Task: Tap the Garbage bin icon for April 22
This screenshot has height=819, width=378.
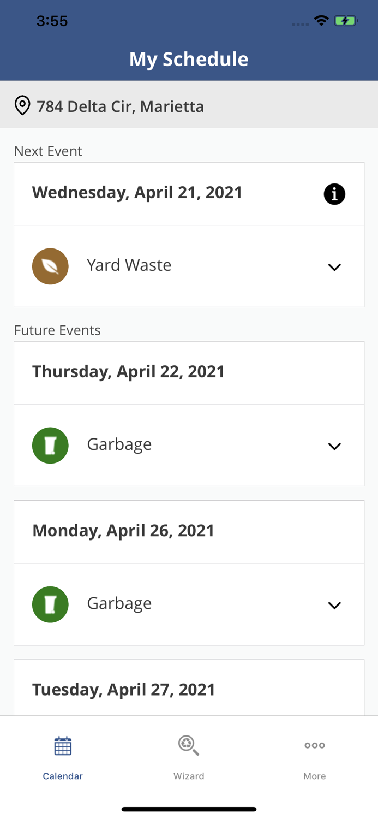Action: point(50,445)
